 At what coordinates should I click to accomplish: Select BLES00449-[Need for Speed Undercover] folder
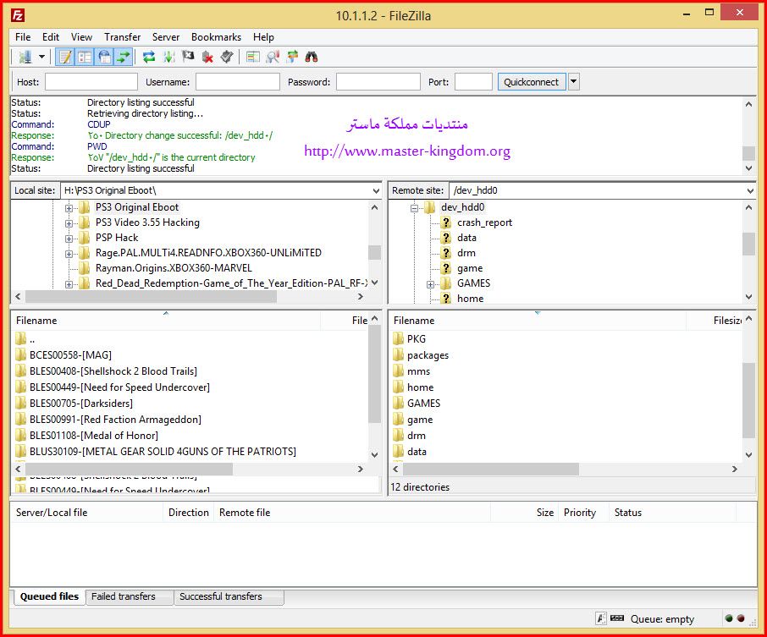pos(120,387)
